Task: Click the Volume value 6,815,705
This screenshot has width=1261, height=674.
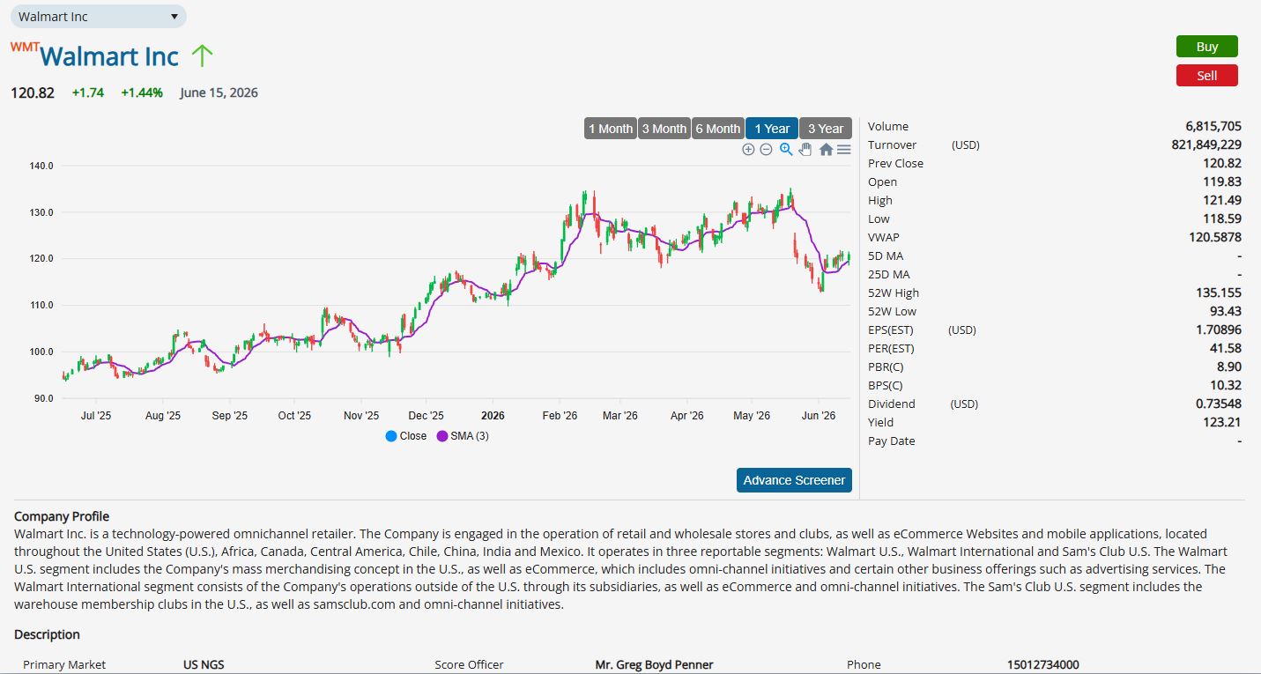Action: [x=1213, y=126]
